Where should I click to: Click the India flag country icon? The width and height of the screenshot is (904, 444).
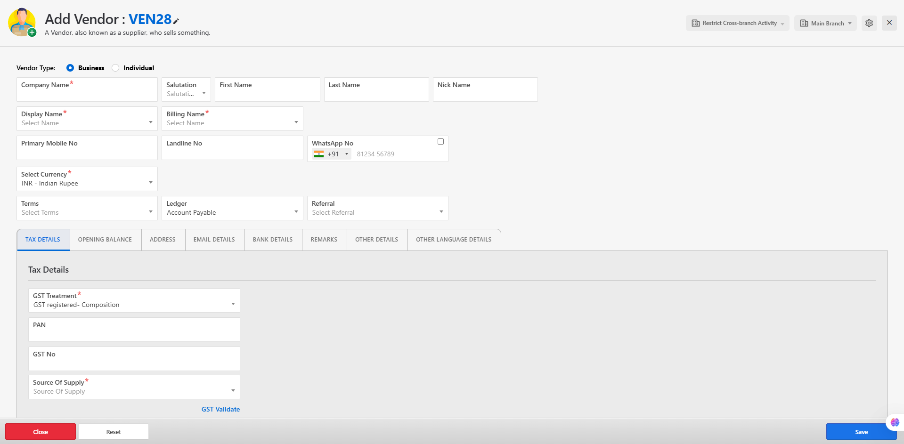pos(319,154)
